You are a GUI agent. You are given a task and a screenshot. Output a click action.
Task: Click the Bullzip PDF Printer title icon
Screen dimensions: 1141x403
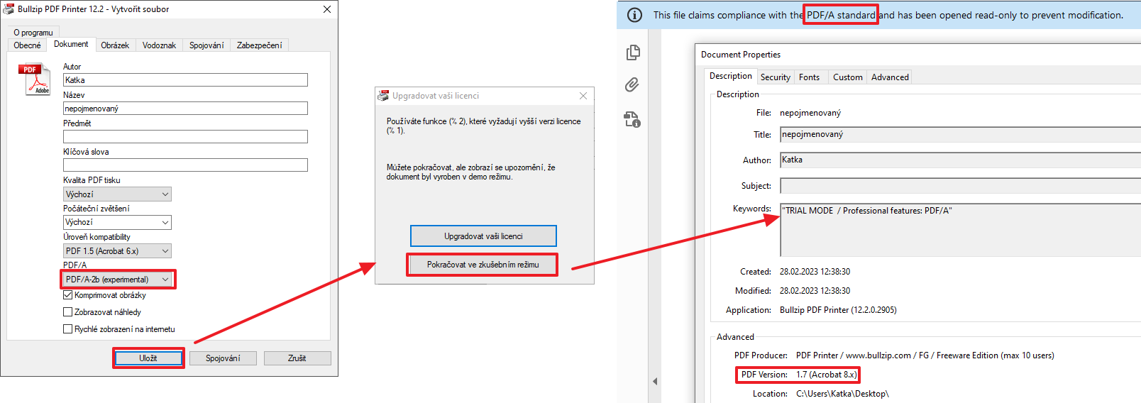click(x=9, y=9)
